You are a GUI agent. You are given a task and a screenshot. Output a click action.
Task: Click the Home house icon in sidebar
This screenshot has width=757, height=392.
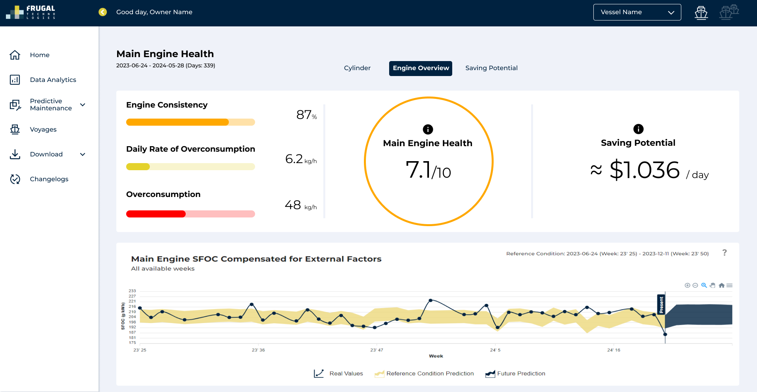[15, 55]
